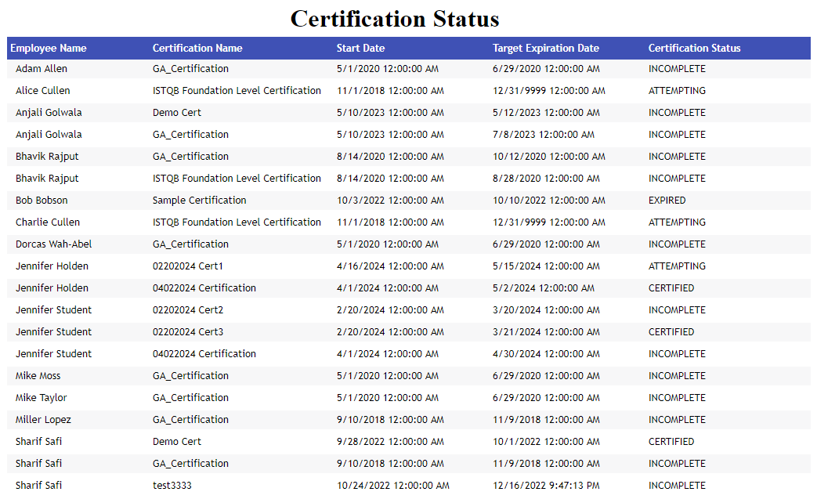Select Dorcas Wah-Abel's name
Image resolution: width=817 pixels, height=499 pixels.
[x=53, y=244]
